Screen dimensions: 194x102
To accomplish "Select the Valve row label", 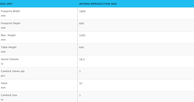I will tap(4, 83).
